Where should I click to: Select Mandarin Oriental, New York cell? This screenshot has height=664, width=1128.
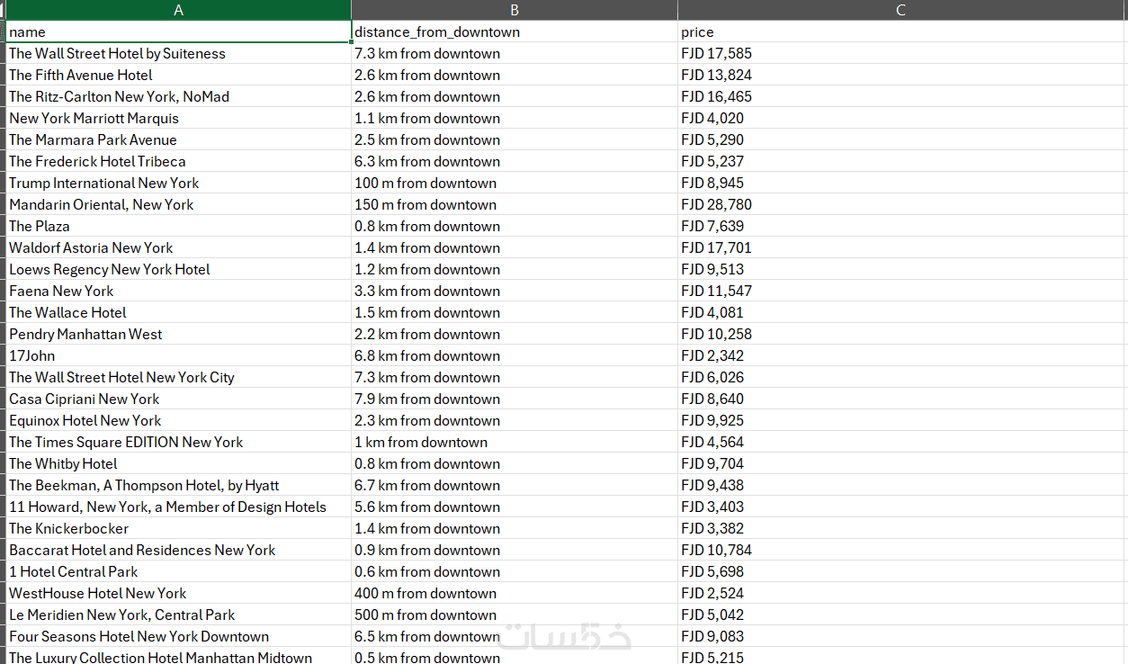point(178,204)
